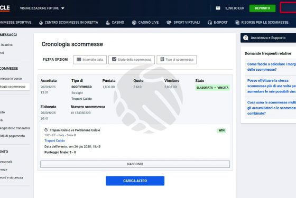Screen dimensions: 296x198
Task: Click the live casino roulette icon
Action: coord(134,23)
